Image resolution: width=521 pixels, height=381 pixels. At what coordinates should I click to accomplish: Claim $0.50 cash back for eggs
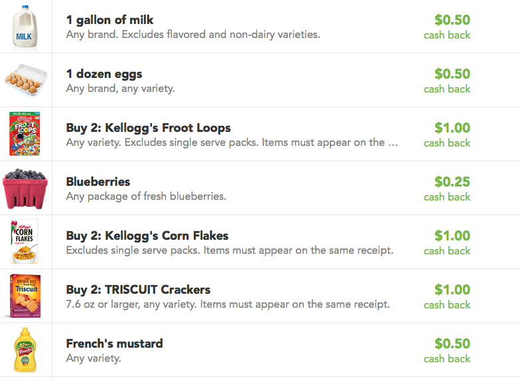447,81
